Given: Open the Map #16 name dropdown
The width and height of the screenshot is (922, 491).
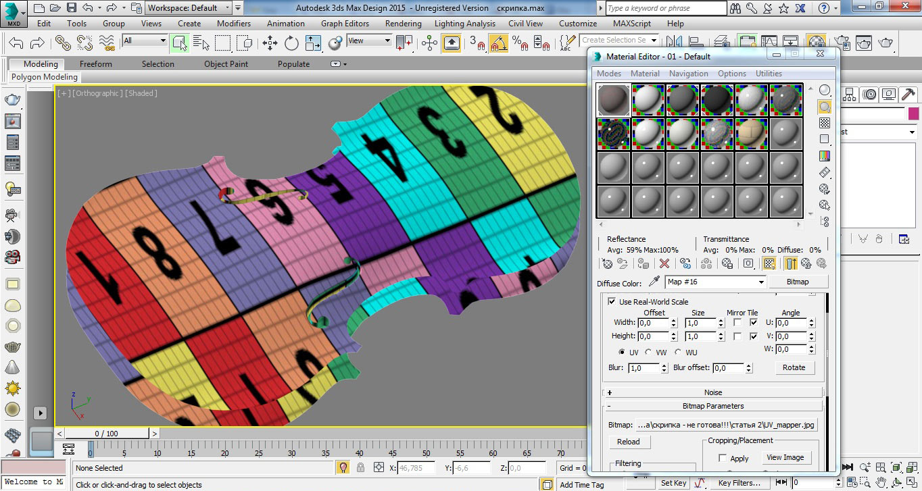Looking at the screenshot, I should (x=761, y=282).
